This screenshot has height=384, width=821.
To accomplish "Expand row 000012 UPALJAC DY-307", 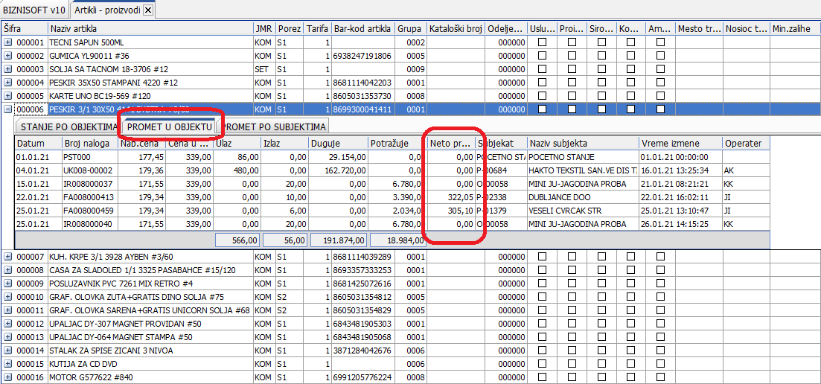I will tap(8, 324).
